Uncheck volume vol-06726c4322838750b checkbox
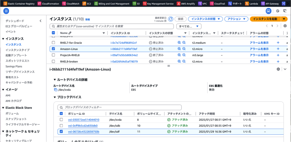Image resolution: width=291 pixels, height=142 pixels. [x=61, y=131]
